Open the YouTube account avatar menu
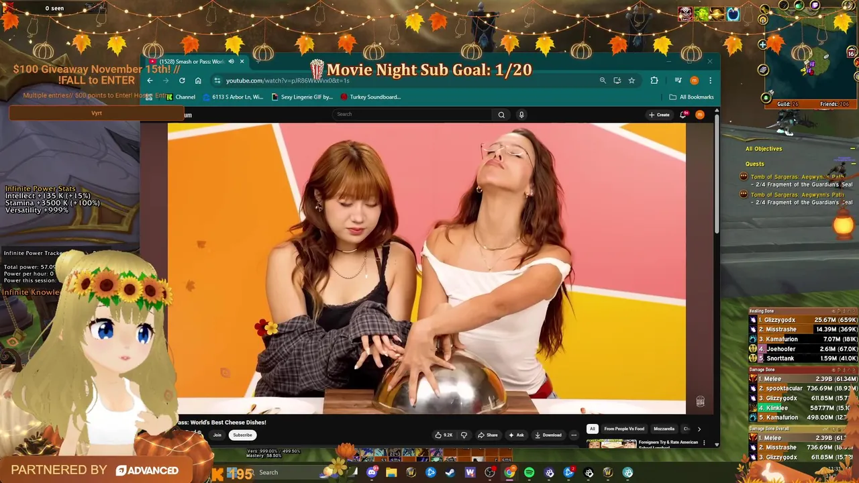This screenshot has height=483, width=859. [x=700, y=115]
